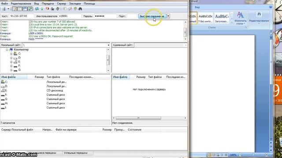This screenshot has width=282, height=158.
Task: Select H: removable disk row
Action: tap(55, 104)
